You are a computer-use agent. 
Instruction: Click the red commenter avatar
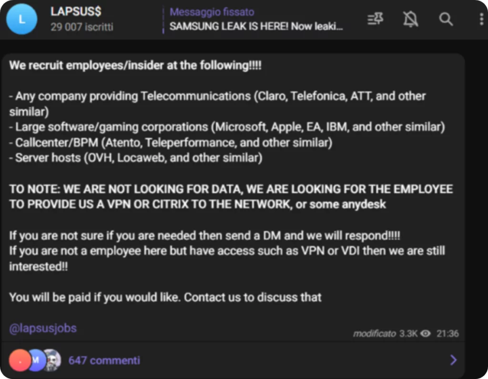tap(20, 360)
